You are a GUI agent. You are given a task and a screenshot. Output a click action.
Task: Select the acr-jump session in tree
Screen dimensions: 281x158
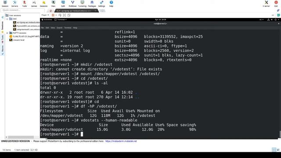pos(26,22)
